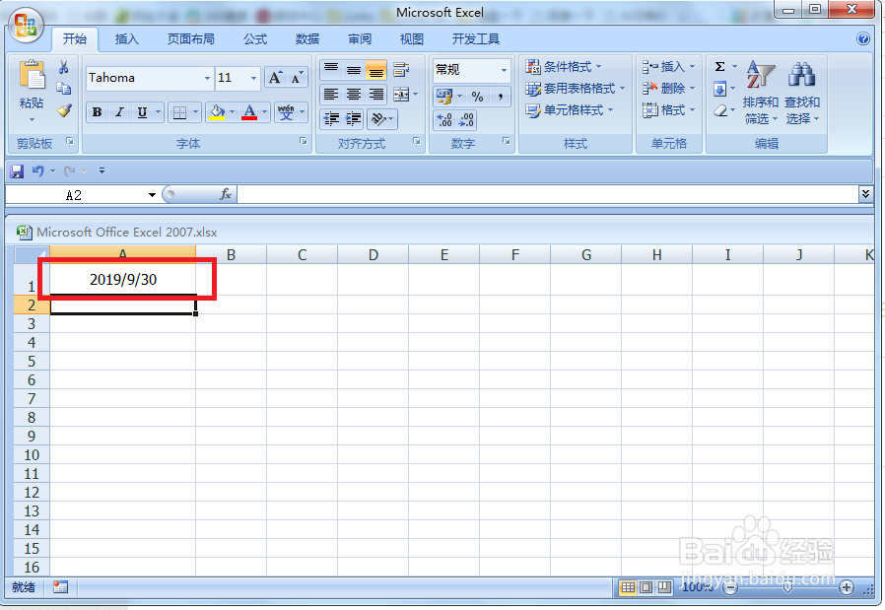Viewport: 885px width, 610px height.
Task: Align text left
Action: [x=331, y=95]
